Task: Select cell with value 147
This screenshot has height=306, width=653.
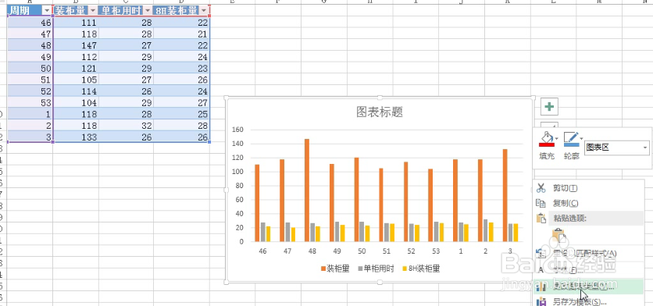Action: point(76,45)
